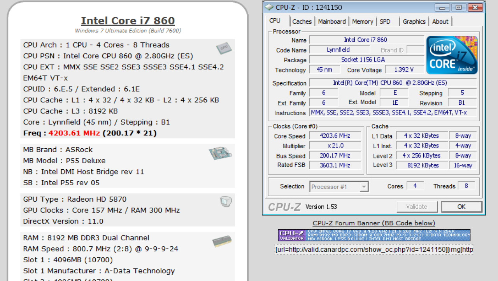The height and width of the screenshot is (281, 498).
Task: Click the DirectX Version : 11.0 line
Action: (x=63, y=221)
